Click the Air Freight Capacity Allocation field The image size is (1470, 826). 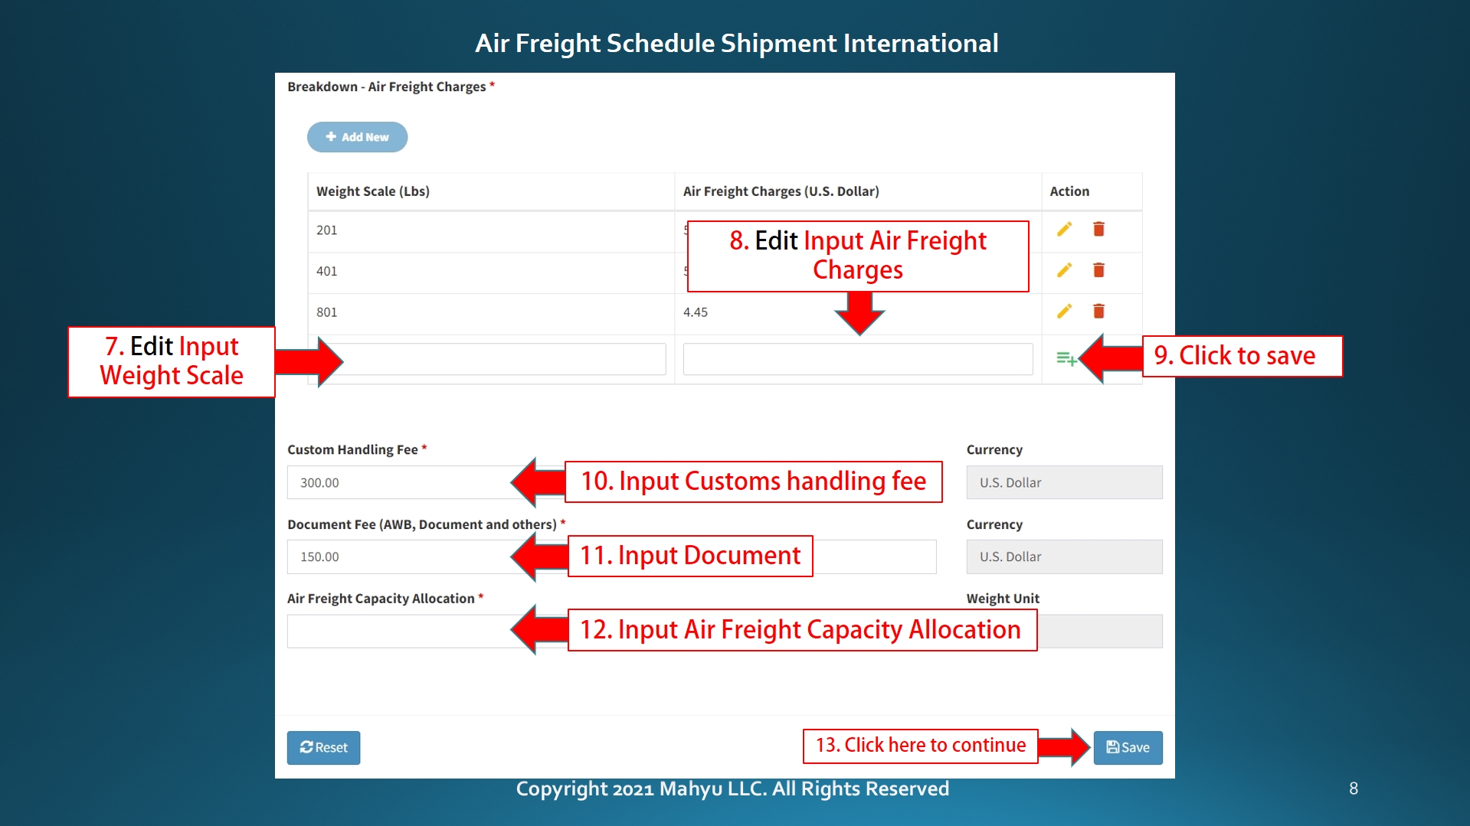tap(398, 632)
